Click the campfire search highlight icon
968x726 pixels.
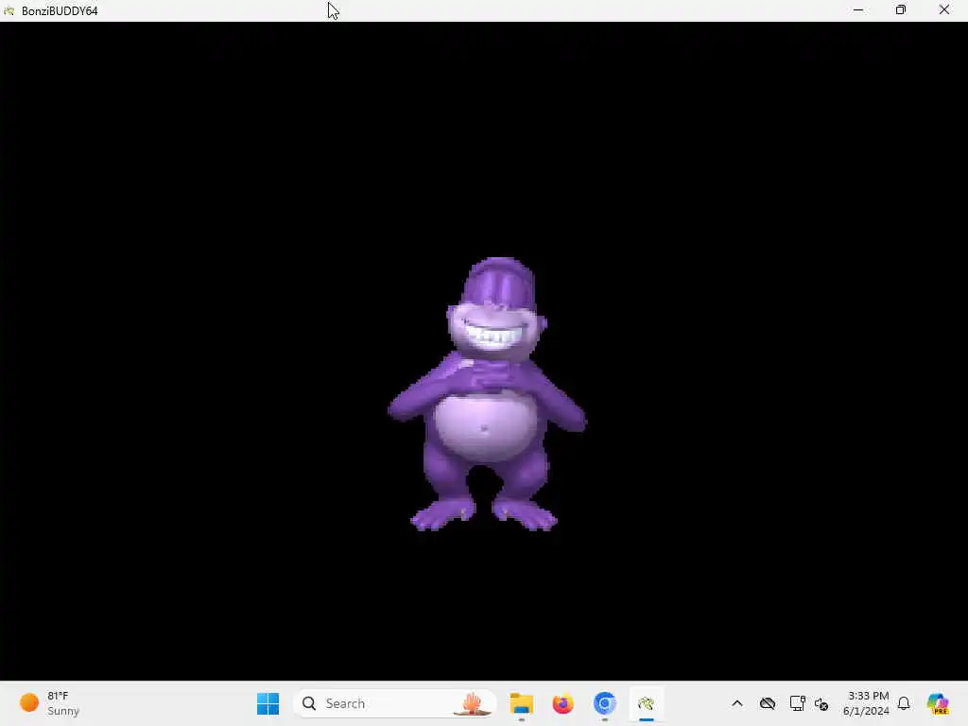tap(473, 703)
